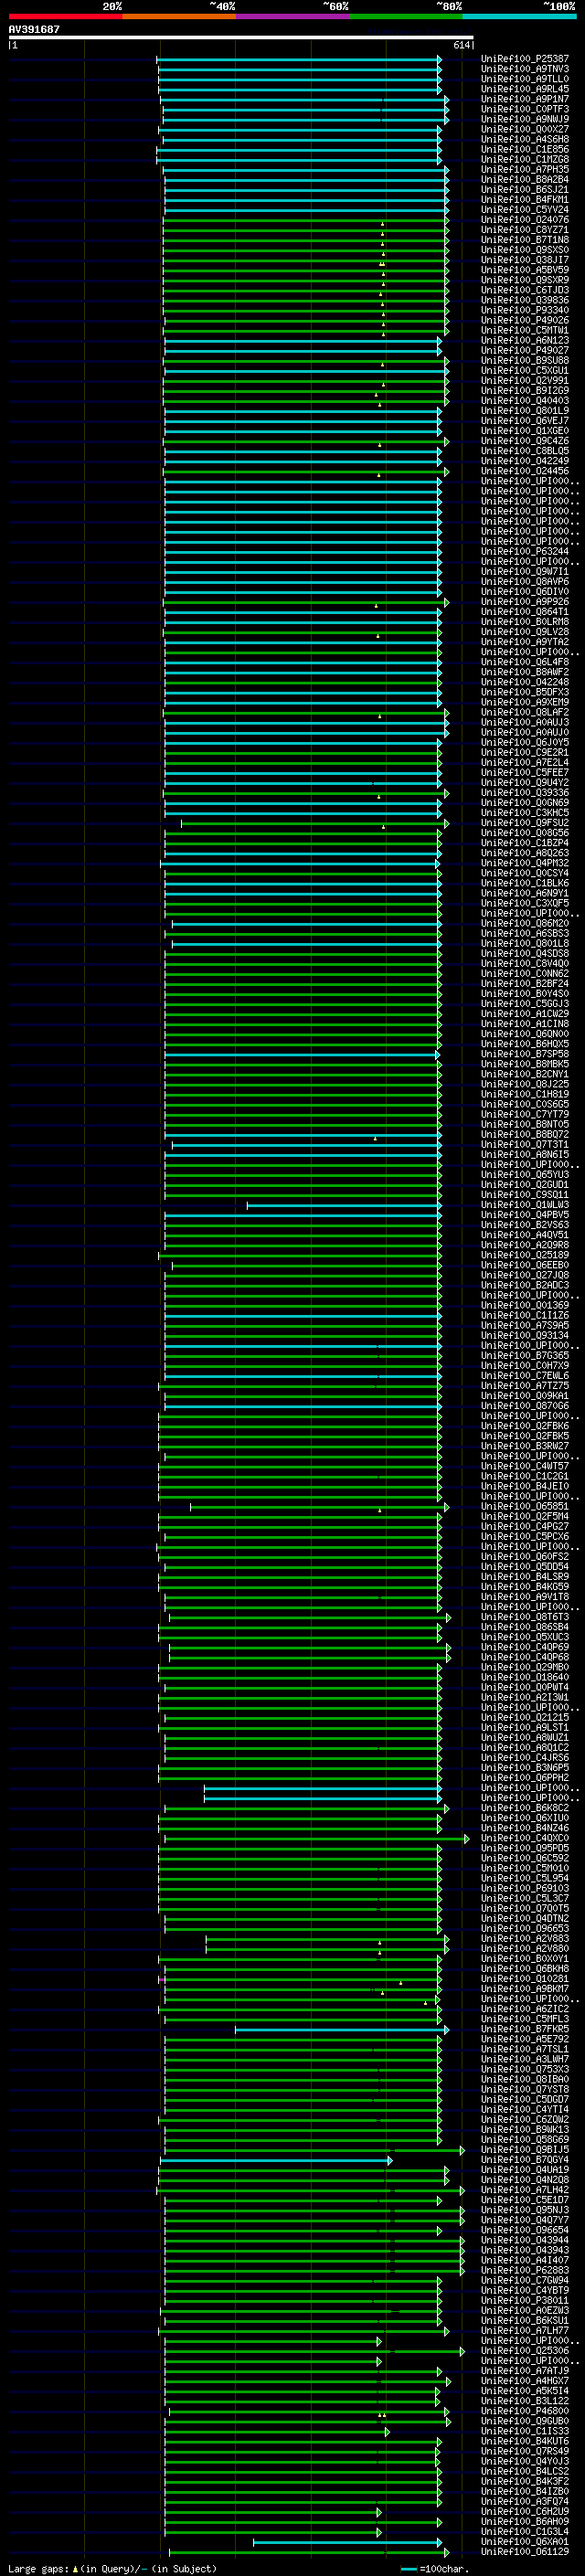Select hit label UniRef100_Q1WLW3

point(525,1204)
